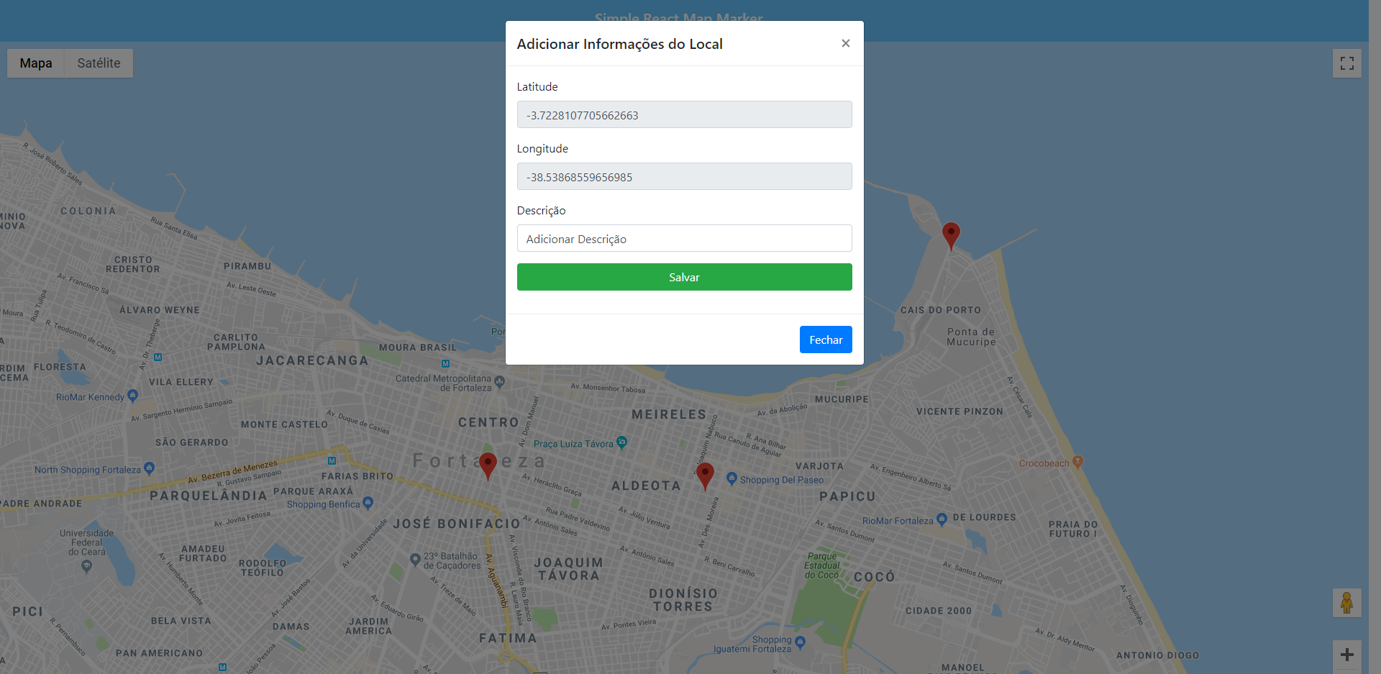Click the metro station icon near Farias Brito
Screen dimensions: 1381x674
[x=332, y=460]
